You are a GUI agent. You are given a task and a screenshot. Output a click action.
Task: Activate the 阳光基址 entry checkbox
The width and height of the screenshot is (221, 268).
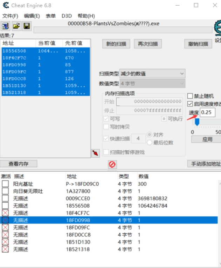point(5,184)
